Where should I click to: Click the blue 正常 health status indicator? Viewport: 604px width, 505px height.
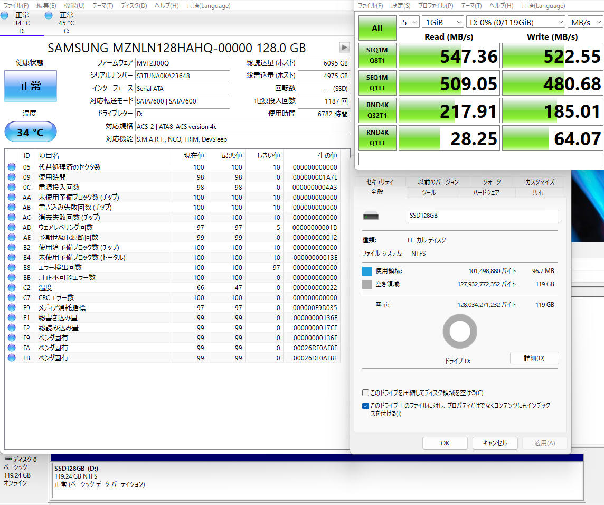click(x=30, y=86)
